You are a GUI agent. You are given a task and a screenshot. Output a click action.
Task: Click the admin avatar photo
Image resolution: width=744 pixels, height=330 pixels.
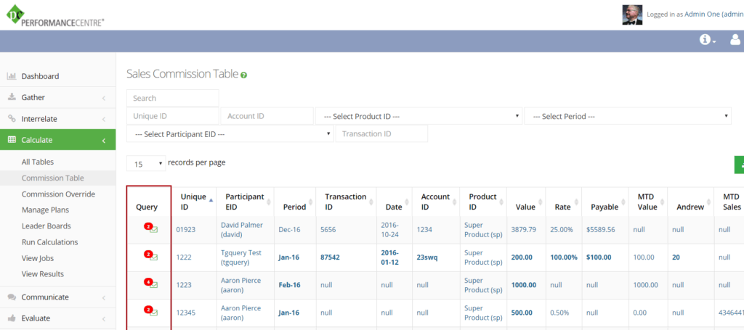633,15
